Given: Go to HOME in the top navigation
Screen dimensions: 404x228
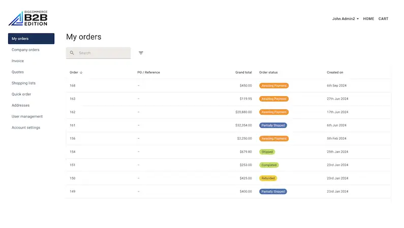Looking at the screenshot, I should [368, 19].
